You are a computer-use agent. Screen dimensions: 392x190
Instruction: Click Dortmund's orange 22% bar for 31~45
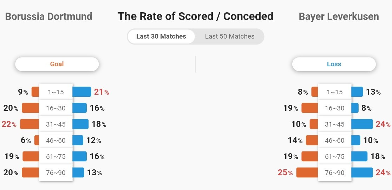[x=30, y=124]
